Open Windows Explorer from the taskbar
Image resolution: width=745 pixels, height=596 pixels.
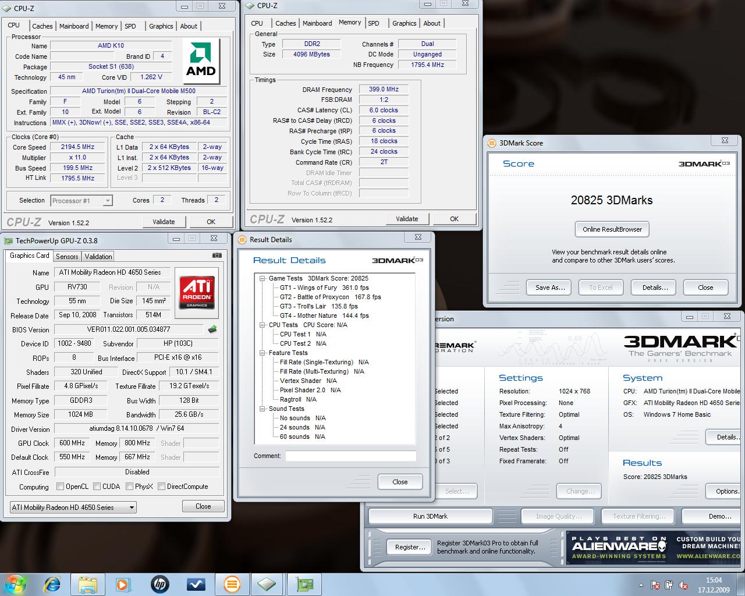click(88, 584)
